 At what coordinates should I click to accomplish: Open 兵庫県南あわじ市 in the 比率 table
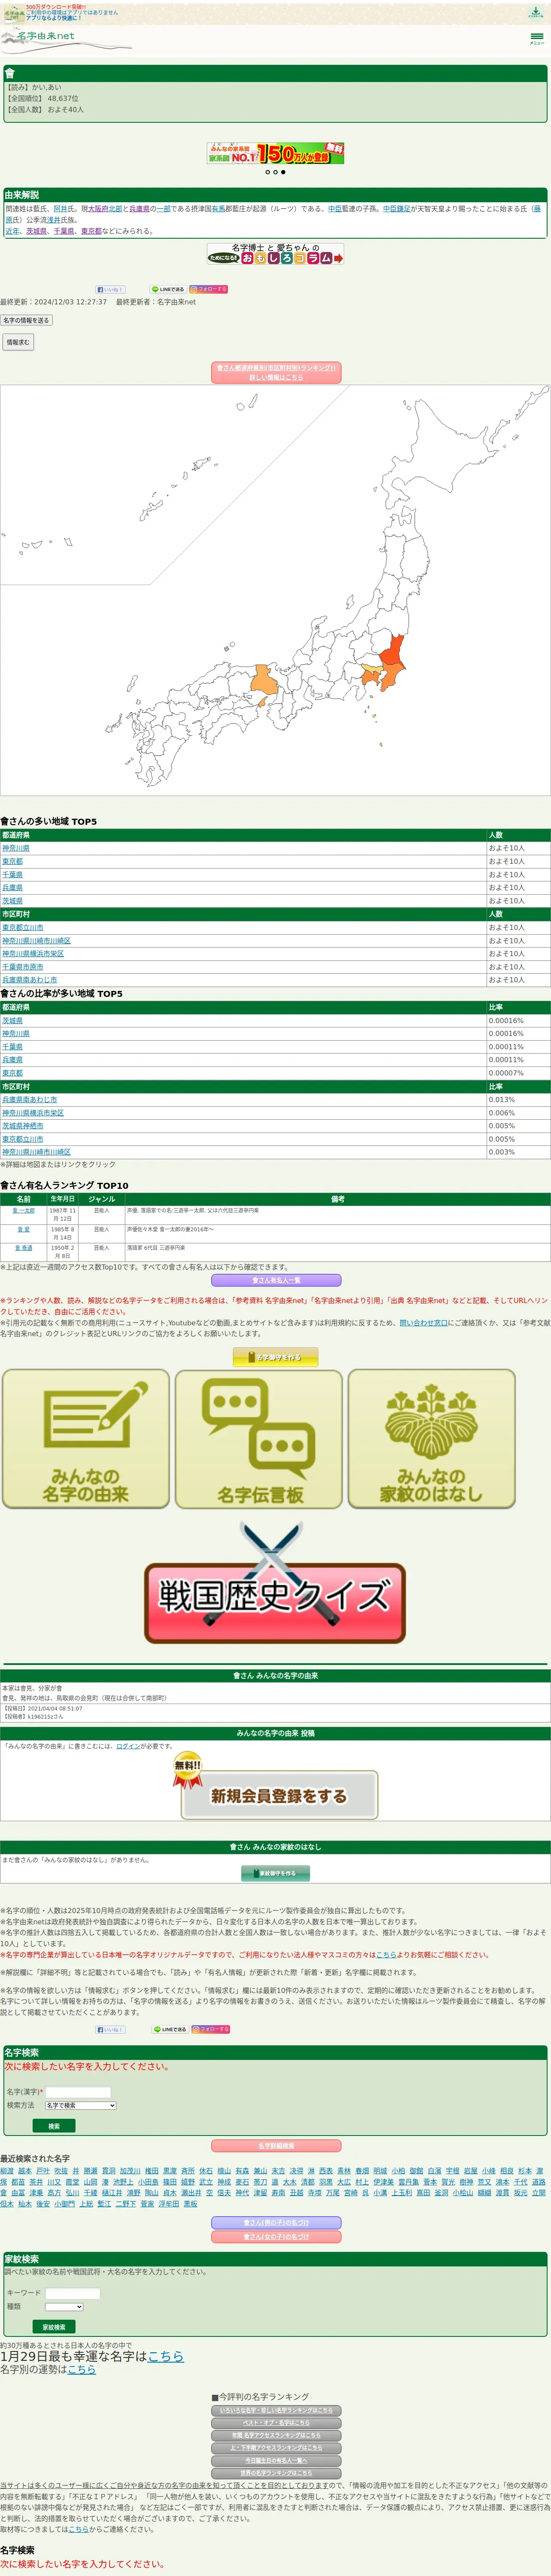pos(30,1100)
